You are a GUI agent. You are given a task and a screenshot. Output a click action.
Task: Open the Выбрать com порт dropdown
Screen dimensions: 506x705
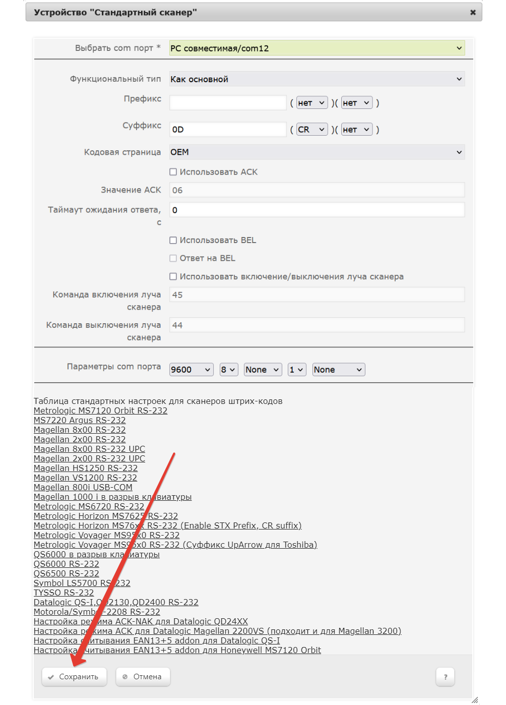[317, 48]
